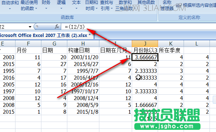Open More Functions (其他函数) menu
This screenshot has width=216, height=132.
(146, 5)
